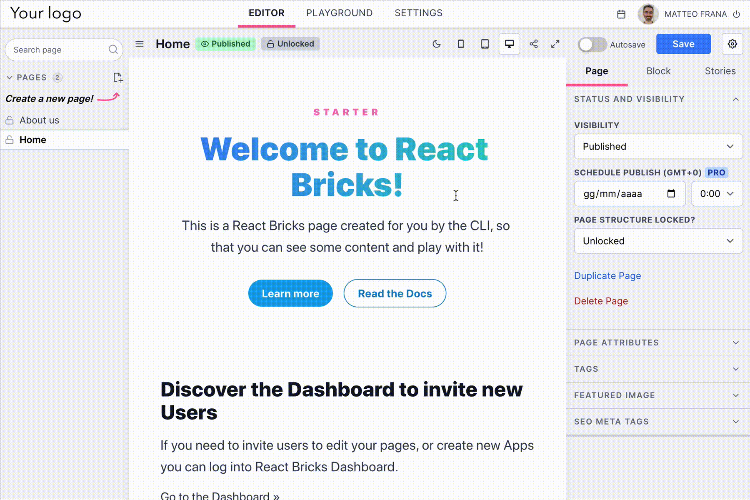Open the share preview link icon
The width and height of the screenshot is (750, 500).
click(x=534, y=44)
